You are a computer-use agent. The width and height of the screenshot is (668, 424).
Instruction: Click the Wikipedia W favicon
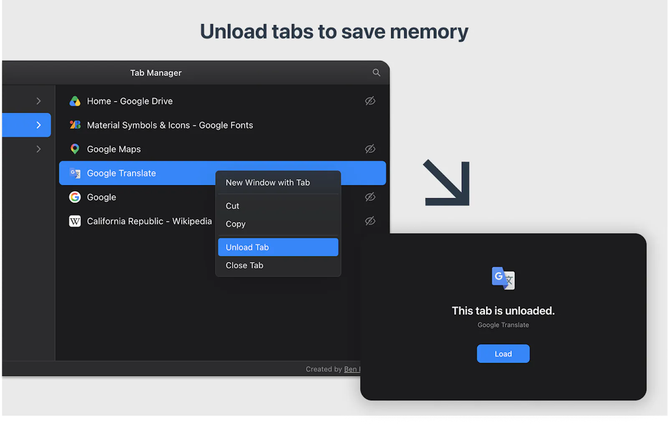(x=75, y=221)
